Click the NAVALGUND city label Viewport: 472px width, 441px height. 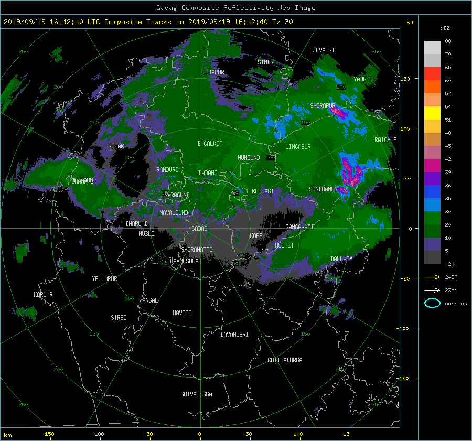(x=174, y=213)
